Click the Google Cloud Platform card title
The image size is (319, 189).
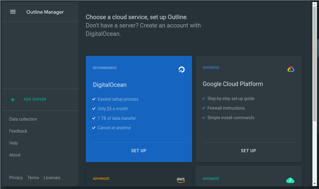tap(233, 84)
